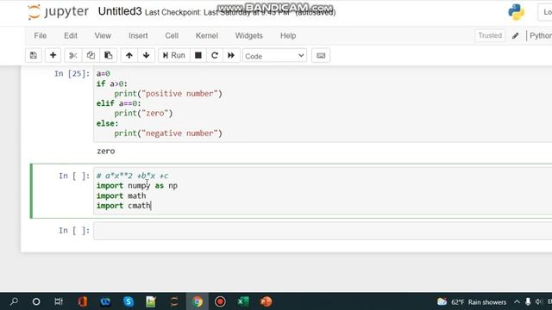The height and width of the screenshot is (310, 552).
Task: Open Cortana circle icon in taskbar
Action: pyautogui.click(x=36, y=301)
